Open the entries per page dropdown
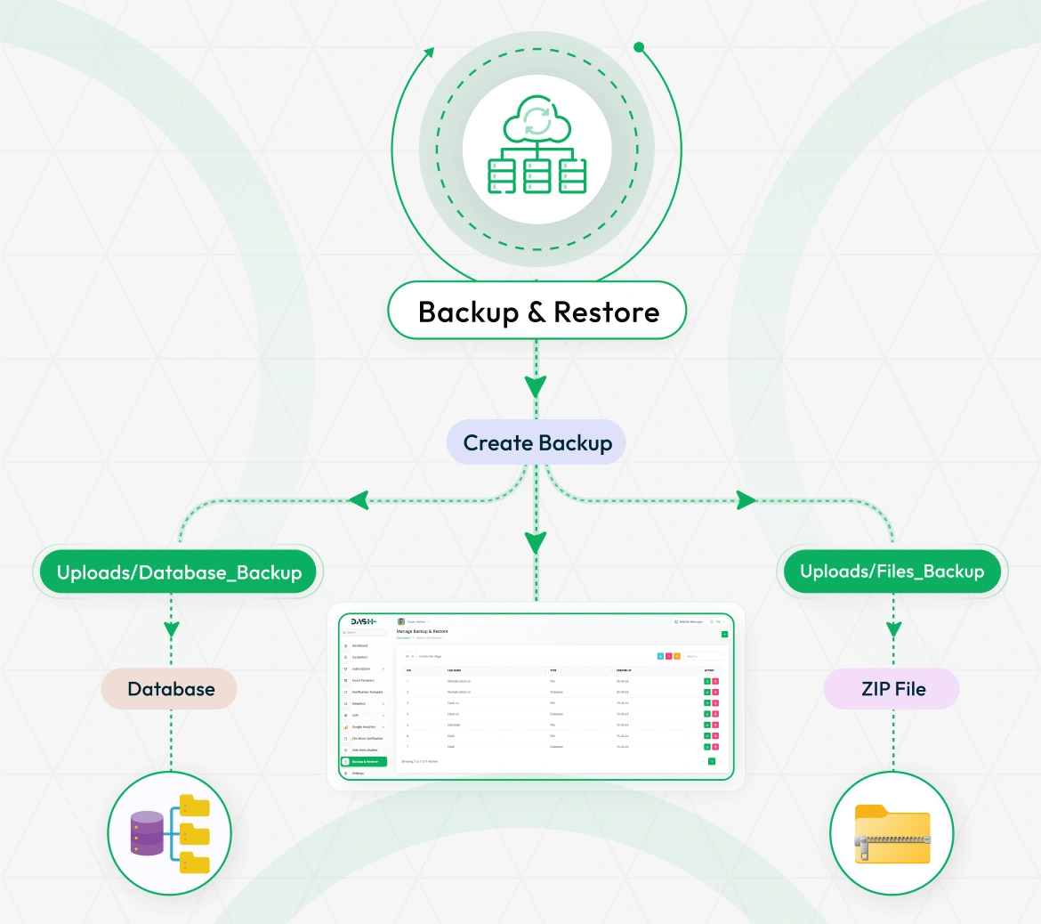This screenshot has width=1041, height=924. [409, 657]
